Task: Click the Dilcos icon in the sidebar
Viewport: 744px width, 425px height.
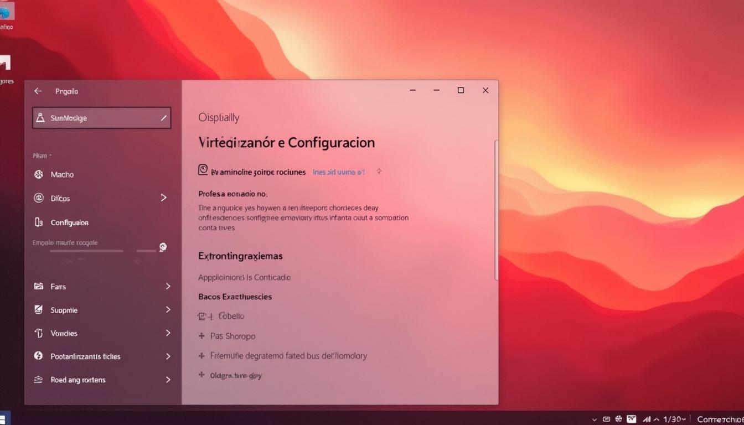Action: pyautogui.click(x=38, y=198)
